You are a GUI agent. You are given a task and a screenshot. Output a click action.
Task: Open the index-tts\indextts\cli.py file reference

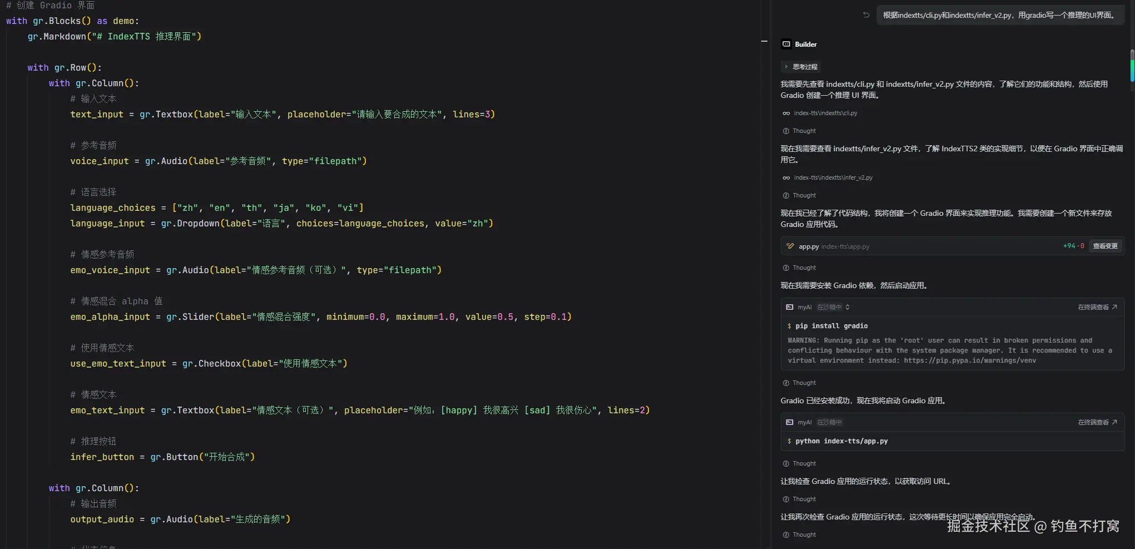click(x=825, y=113)
